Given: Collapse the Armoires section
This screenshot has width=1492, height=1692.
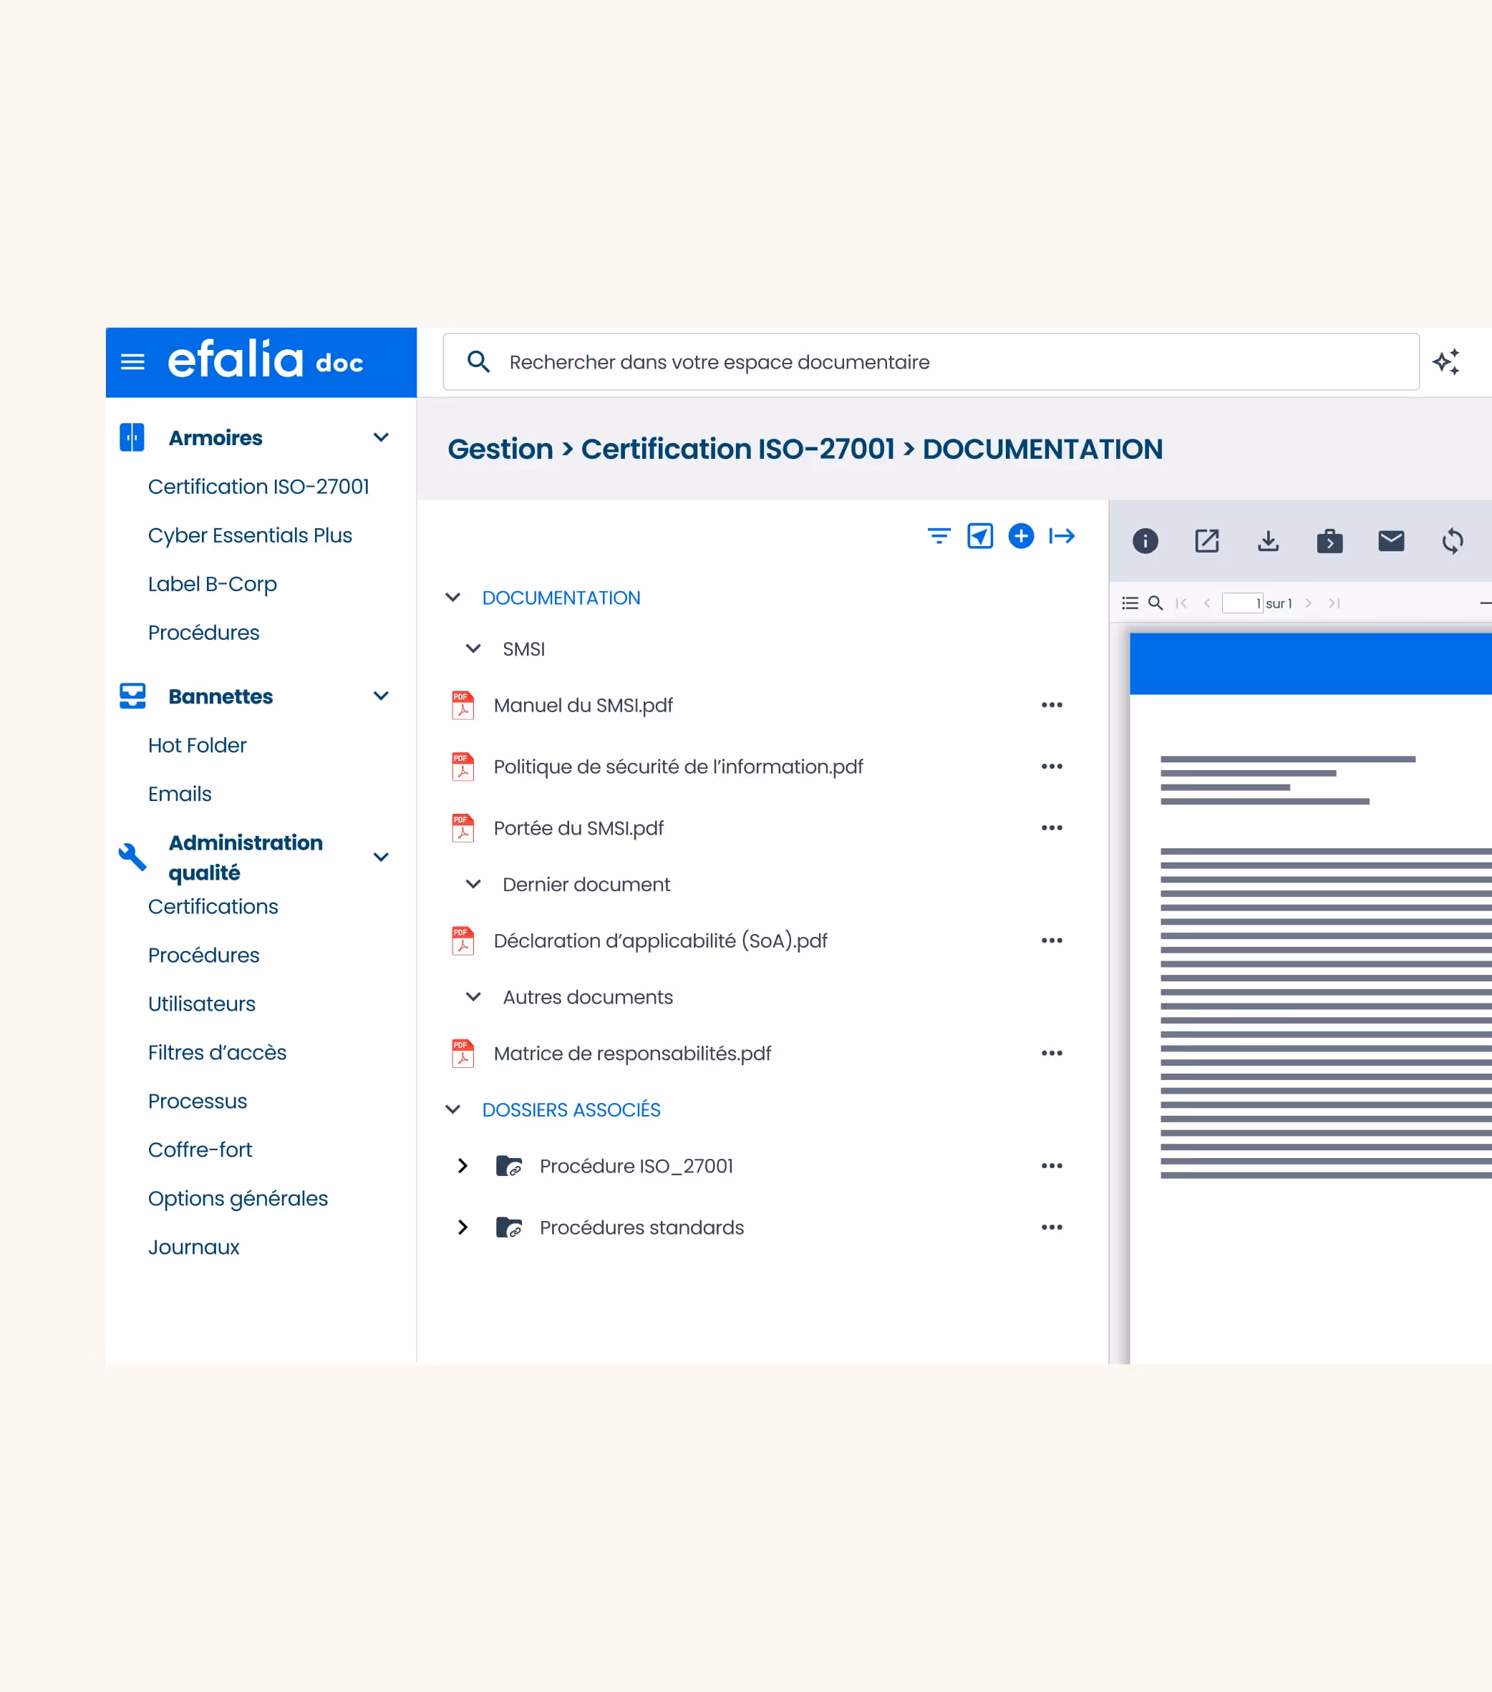Looking at the screenshot, I should point(381,437).
